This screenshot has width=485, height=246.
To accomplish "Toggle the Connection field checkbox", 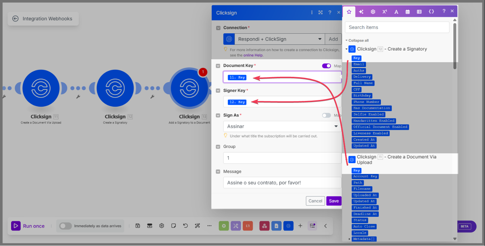I will click(x=218, y=28).
